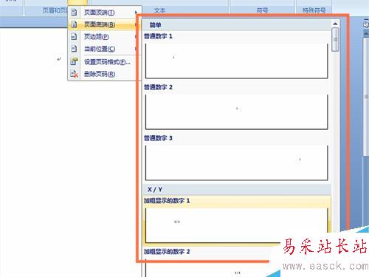Open 当前位置(C) submenu
Screen dimensions: 369x277
pos(105,49)
